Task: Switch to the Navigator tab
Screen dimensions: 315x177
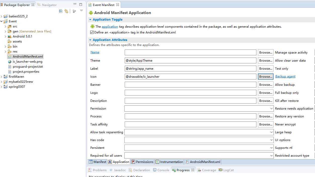Action: click(47, 5)
